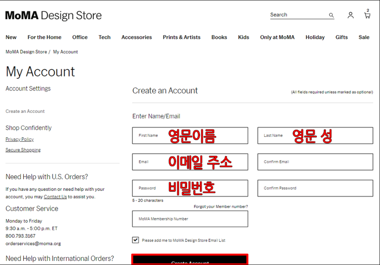The width and height of the screenshot is (380, 265).
Task: Click the Confirm Password field
Action: tap(315, 188)
